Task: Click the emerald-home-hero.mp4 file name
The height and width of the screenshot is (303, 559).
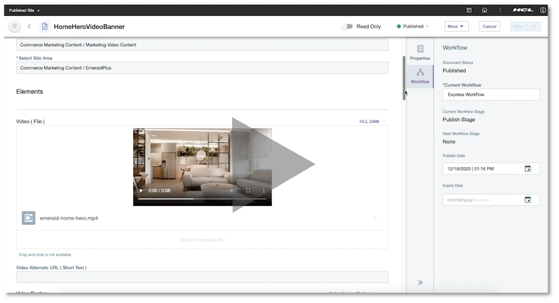Action: tap(69, 218)
